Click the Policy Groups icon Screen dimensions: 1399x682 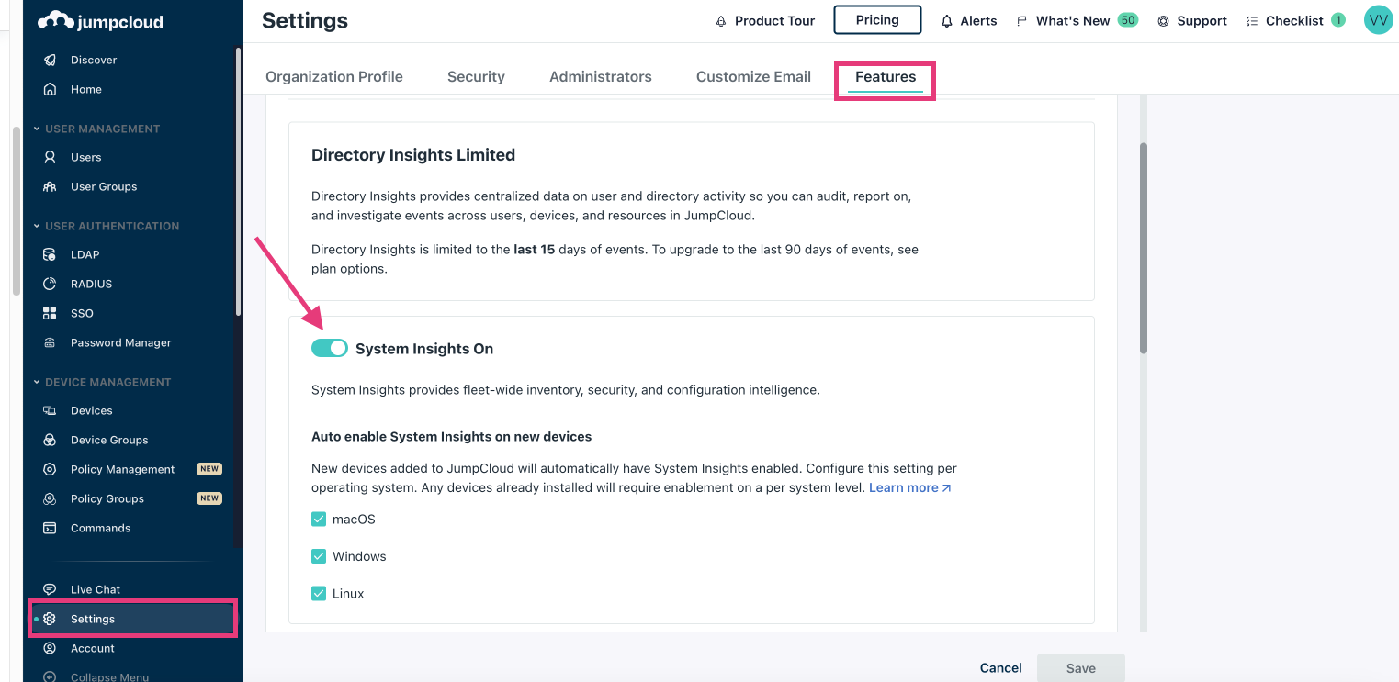click(51, 498)
